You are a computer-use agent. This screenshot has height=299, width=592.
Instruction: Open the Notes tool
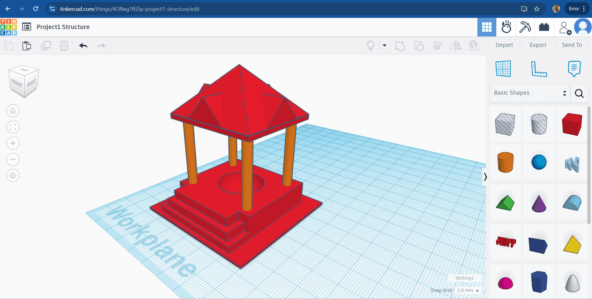pyautogui.click(x=574, y=69)
